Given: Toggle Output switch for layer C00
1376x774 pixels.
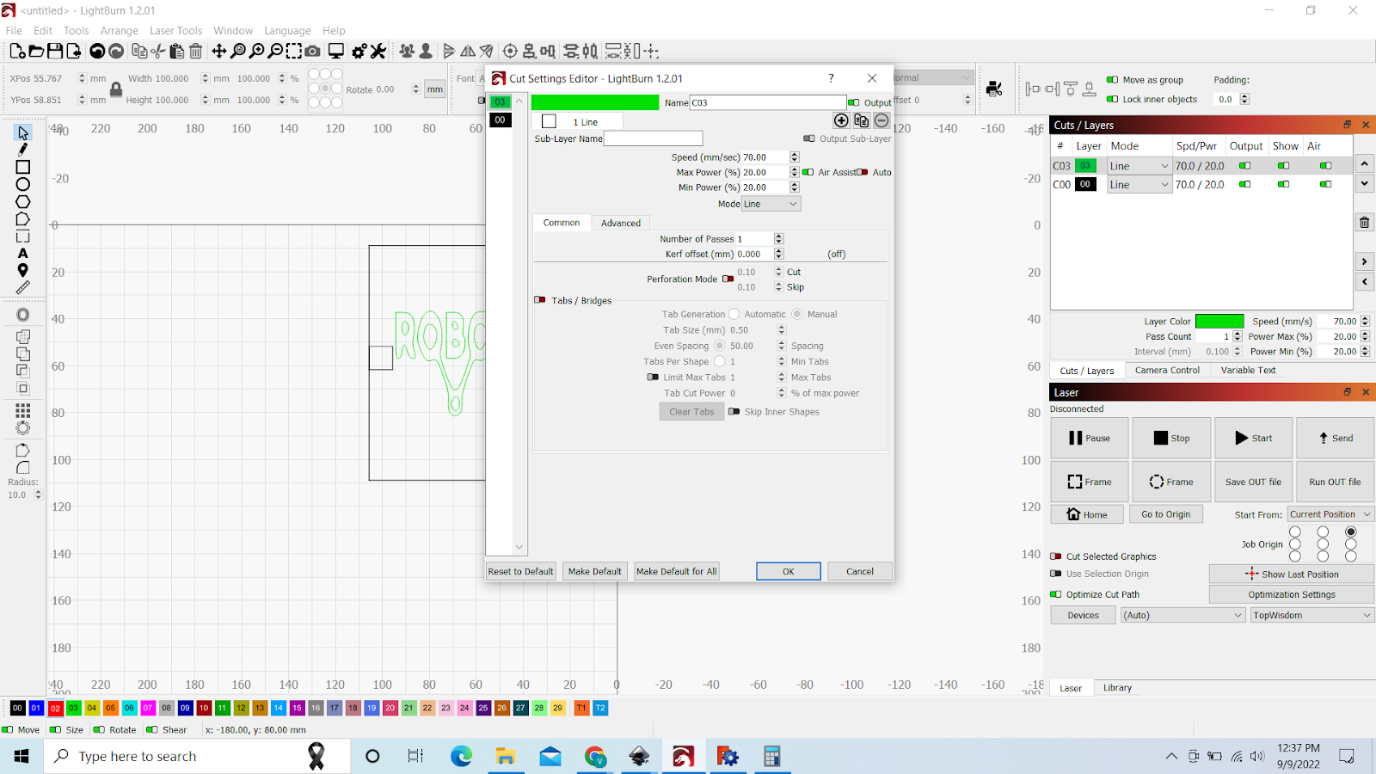Looking at the screenshot, I should coord(1244,184).
